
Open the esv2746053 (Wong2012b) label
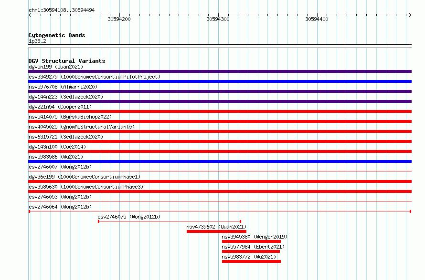point(60,197)
